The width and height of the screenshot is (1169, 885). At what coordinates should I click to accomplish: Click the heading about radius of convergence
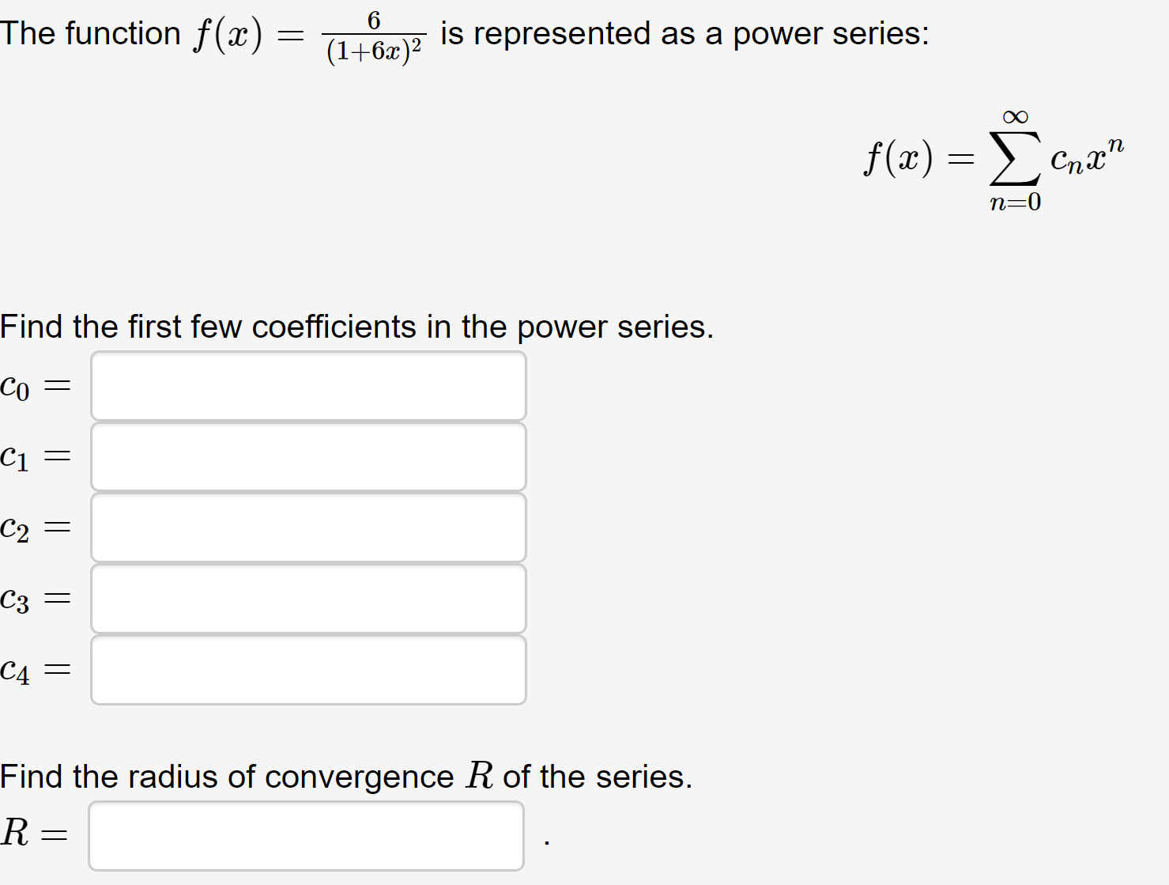345,777
